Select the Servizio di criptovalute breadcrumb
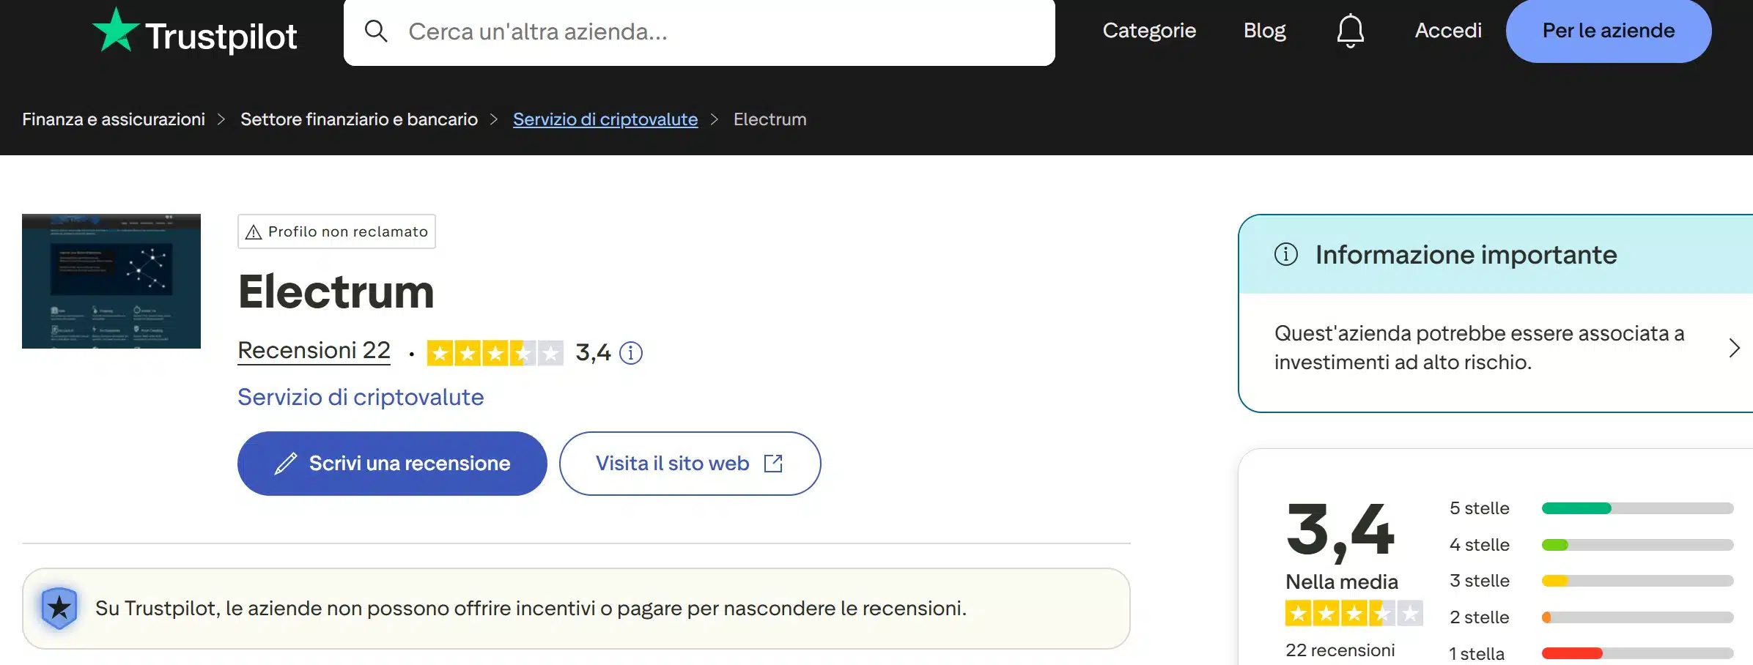The width and height of the screenshot is (1753, 665). click(605, 119)
